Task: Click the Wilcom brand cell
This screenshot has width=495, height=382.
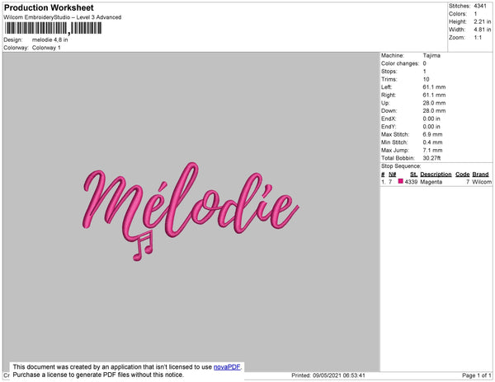Action: tap(482, 182)
